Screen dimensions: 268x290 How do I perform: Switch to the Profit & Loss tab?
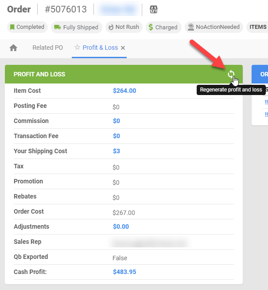pyautogui.click(x=100, y=48)
